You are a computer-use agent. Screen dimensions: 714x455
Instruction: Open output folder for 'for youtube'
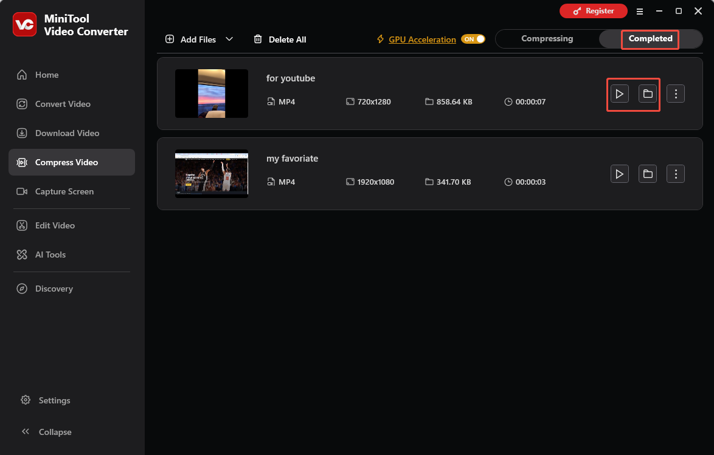648,94
